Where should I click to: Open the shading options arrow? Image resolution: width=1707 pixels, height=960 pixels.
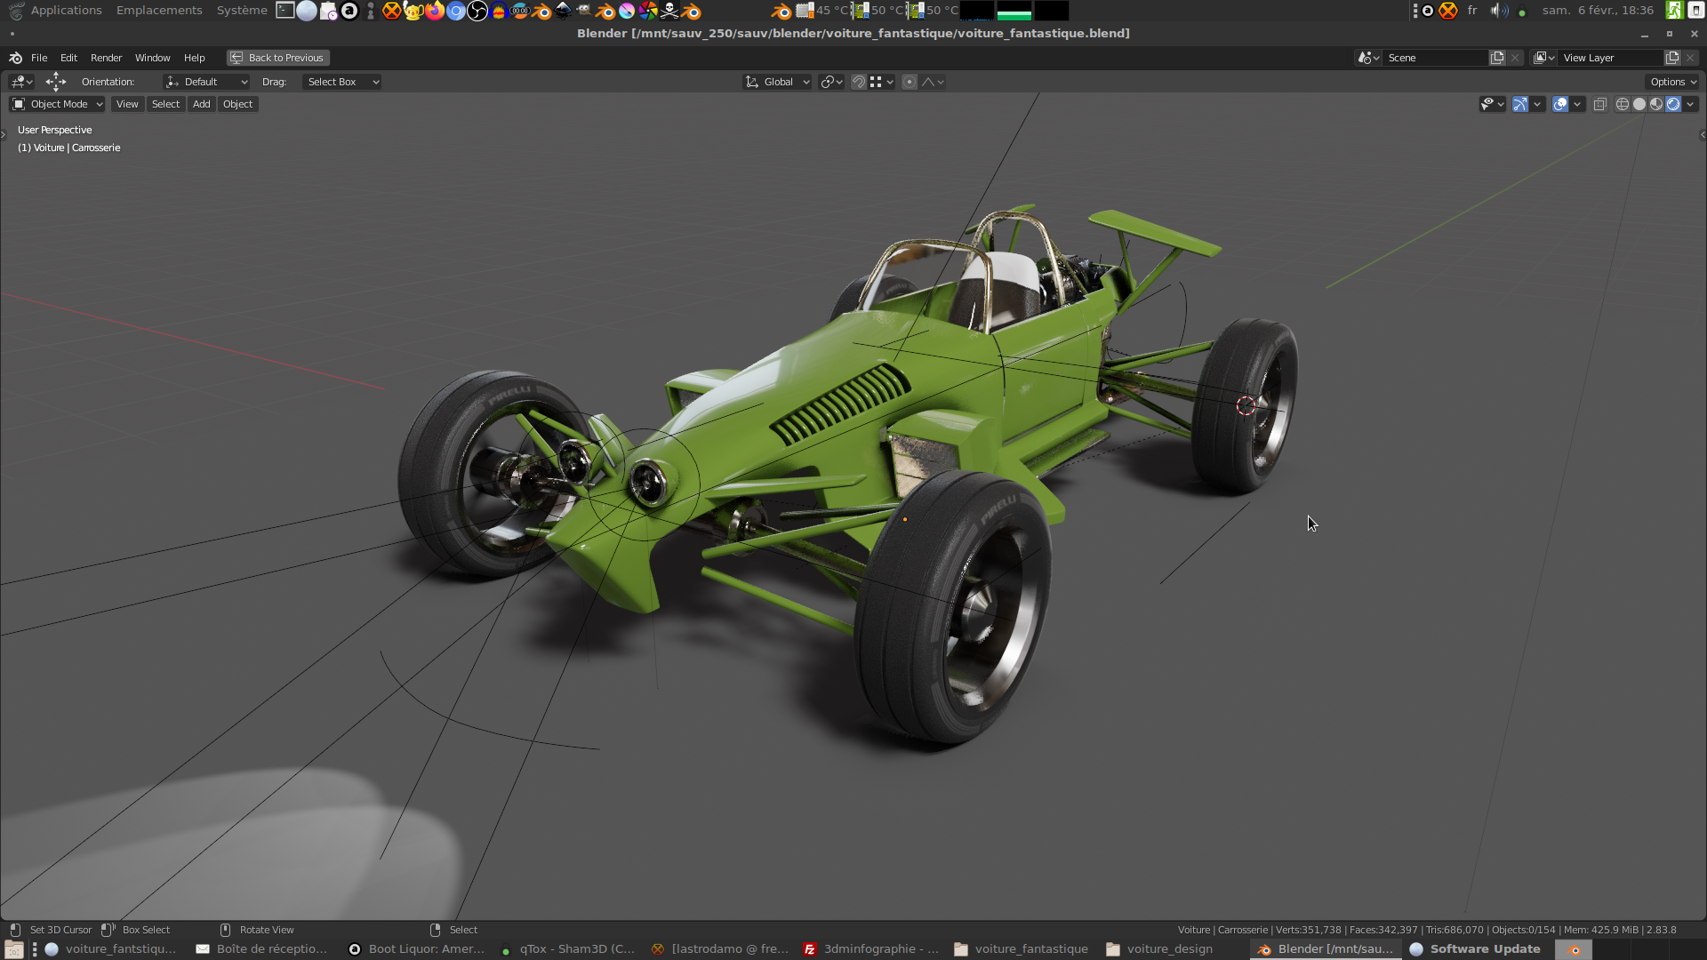[1690, 104]
